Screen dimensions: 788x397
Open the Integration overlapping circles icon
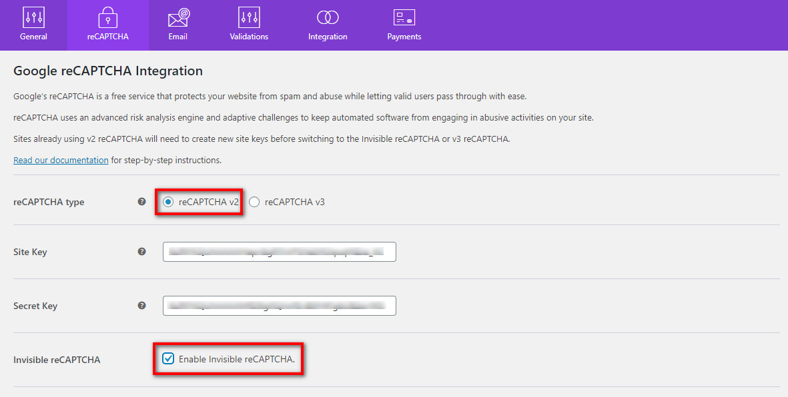coord(328,17)
